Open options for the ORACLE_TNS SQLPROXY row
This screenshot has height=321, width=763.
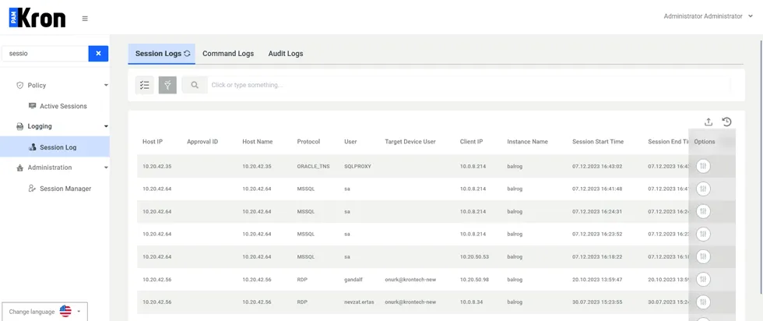[x=703, y=166]
